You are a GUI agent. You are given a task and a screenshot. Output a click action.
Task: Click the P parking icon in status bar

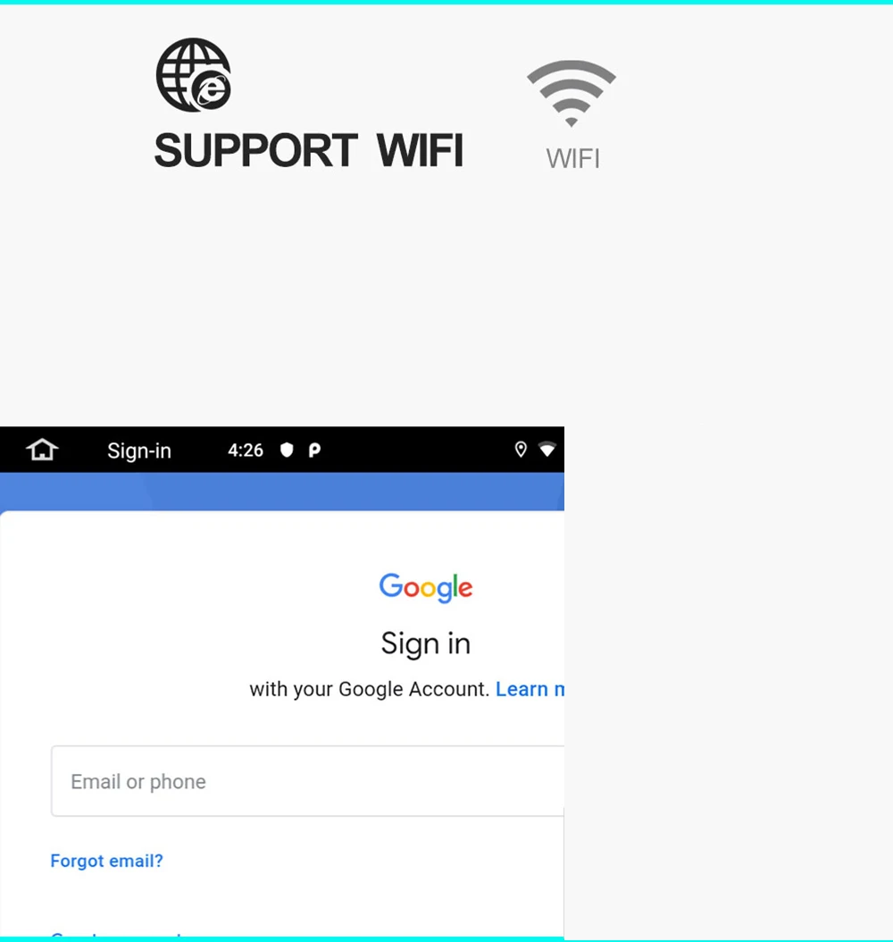[x=314, y=450]
